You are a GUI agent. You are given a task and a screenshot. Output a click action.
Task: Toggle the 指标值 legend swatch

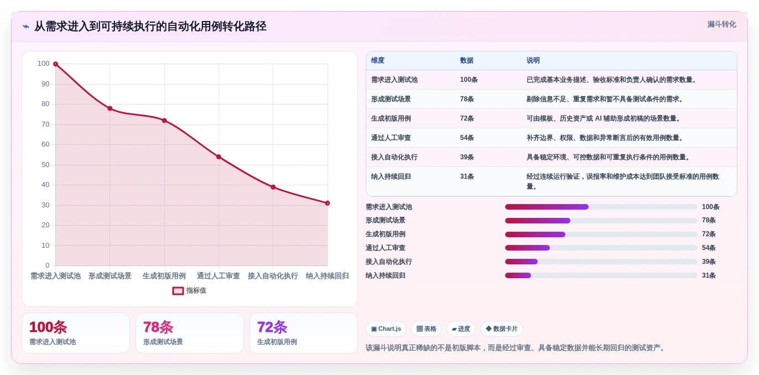click(x=178, y=290)
